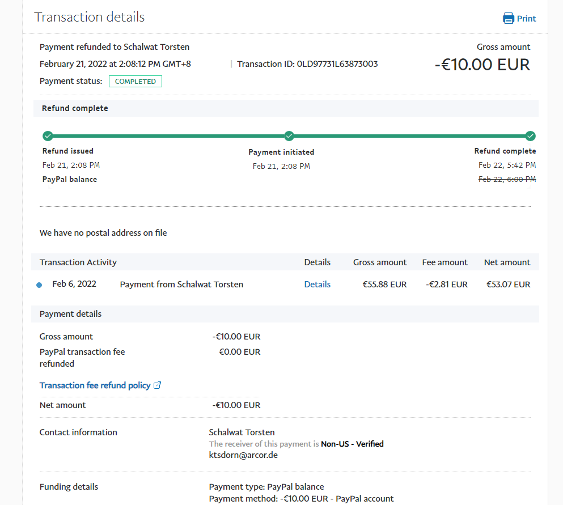Click the email ktsdorn@arcor.de
563x505 pixels.
pos(243,455)
